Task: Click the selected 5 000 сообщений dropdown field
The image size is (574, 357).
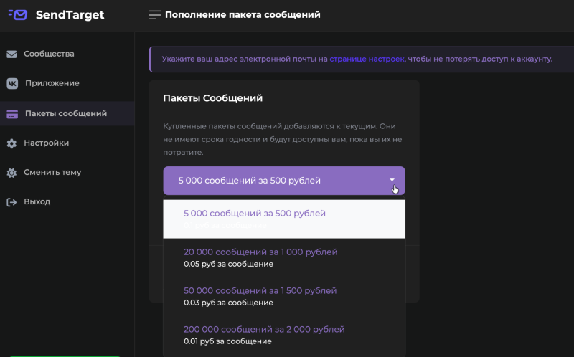Action: (x=284, y=181)
